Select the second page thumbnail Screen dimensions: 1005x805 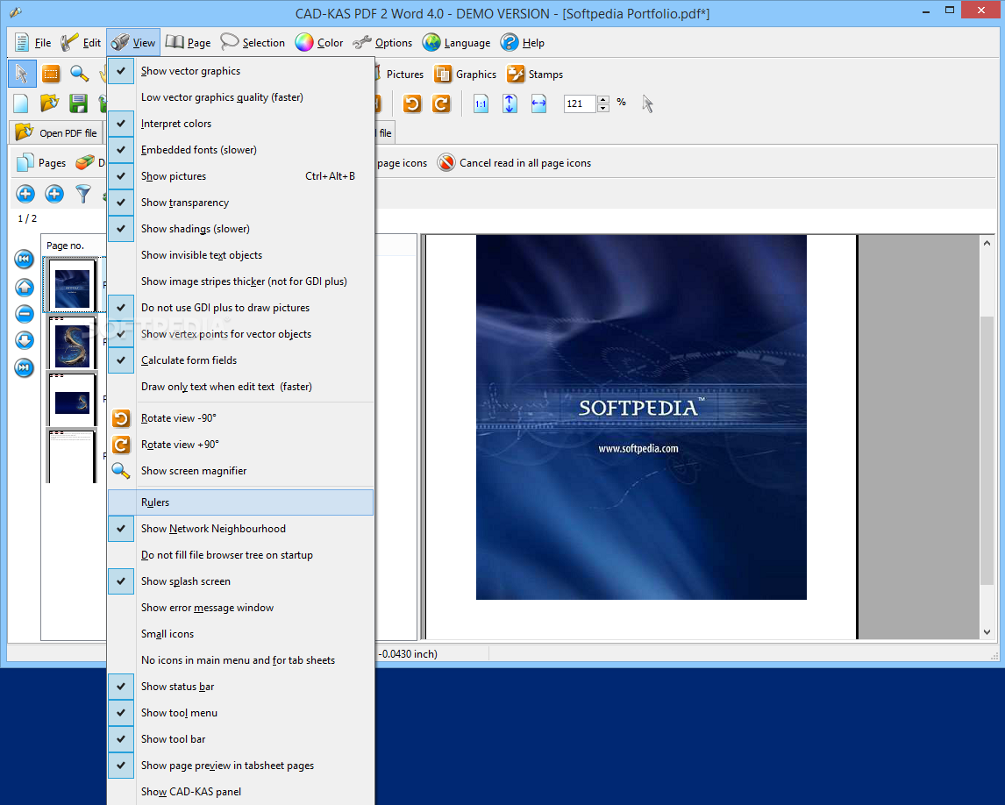point(72,345)
